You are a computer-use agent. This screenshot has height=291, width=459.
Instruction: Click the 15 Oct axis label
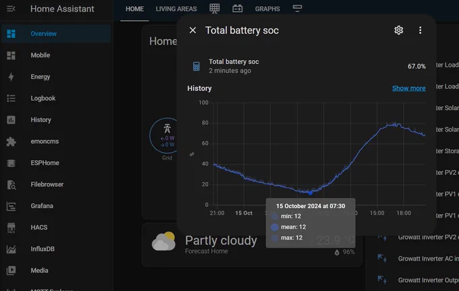pos(244,213)
